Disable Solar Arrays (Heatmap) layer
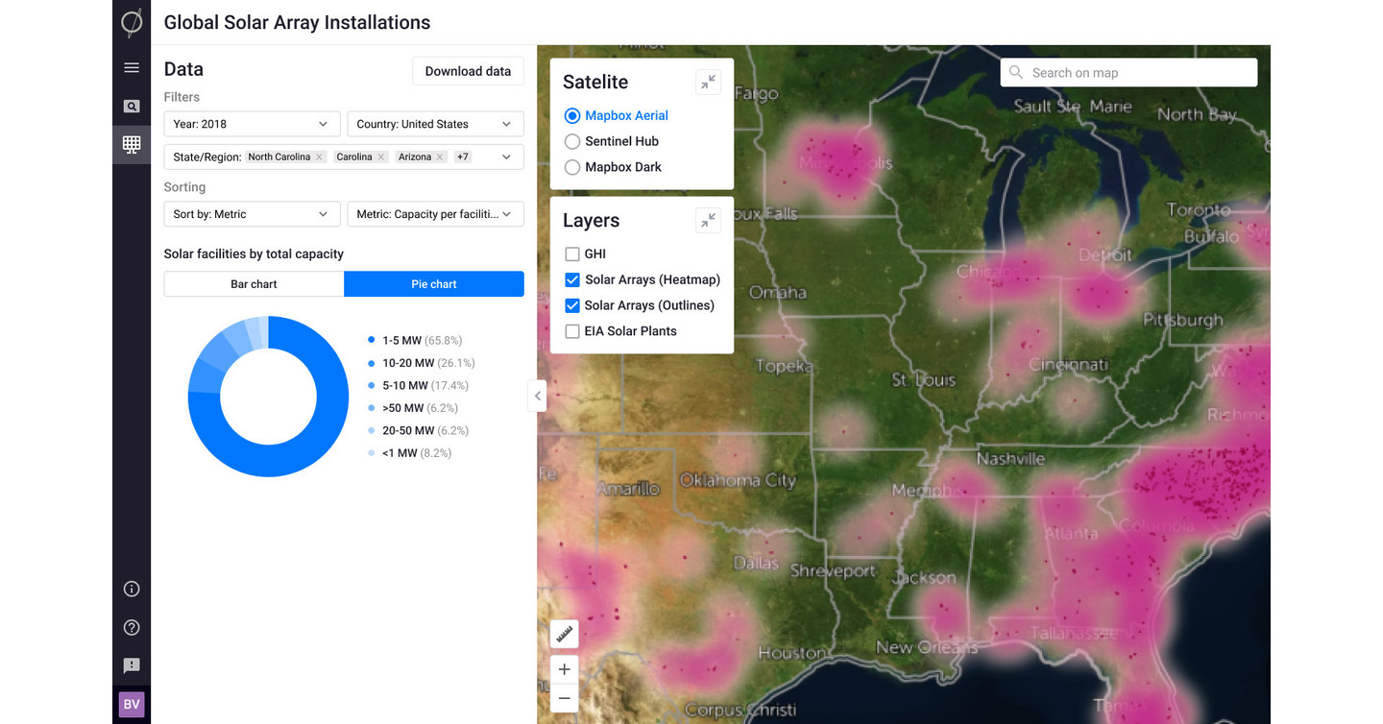 click(572, 280)
